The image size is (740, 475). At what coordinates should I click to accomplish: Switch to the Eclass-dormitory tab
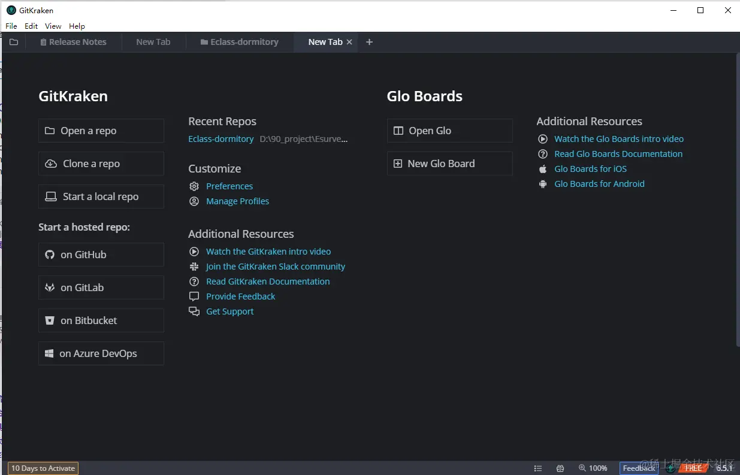240,42
